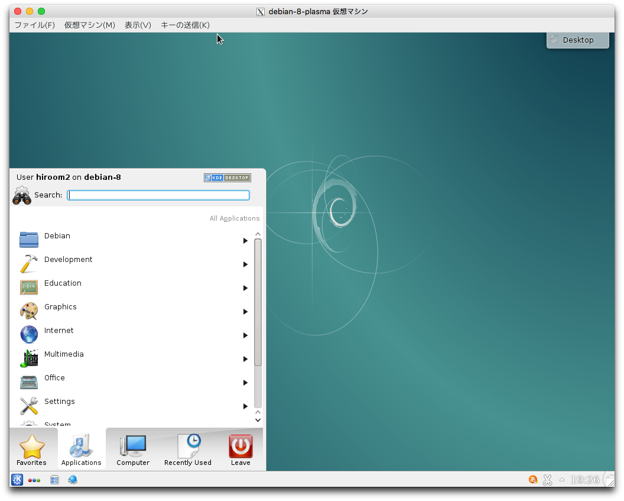Select the Graphics category label
This screenshot has width=624, height=501.
pos(60,307)
